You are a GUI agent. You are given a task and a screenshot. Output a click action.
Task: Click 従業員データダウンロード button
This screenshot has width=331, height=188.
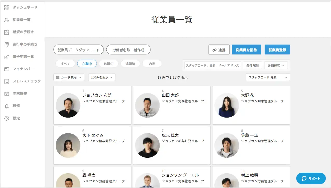(78, 50)
